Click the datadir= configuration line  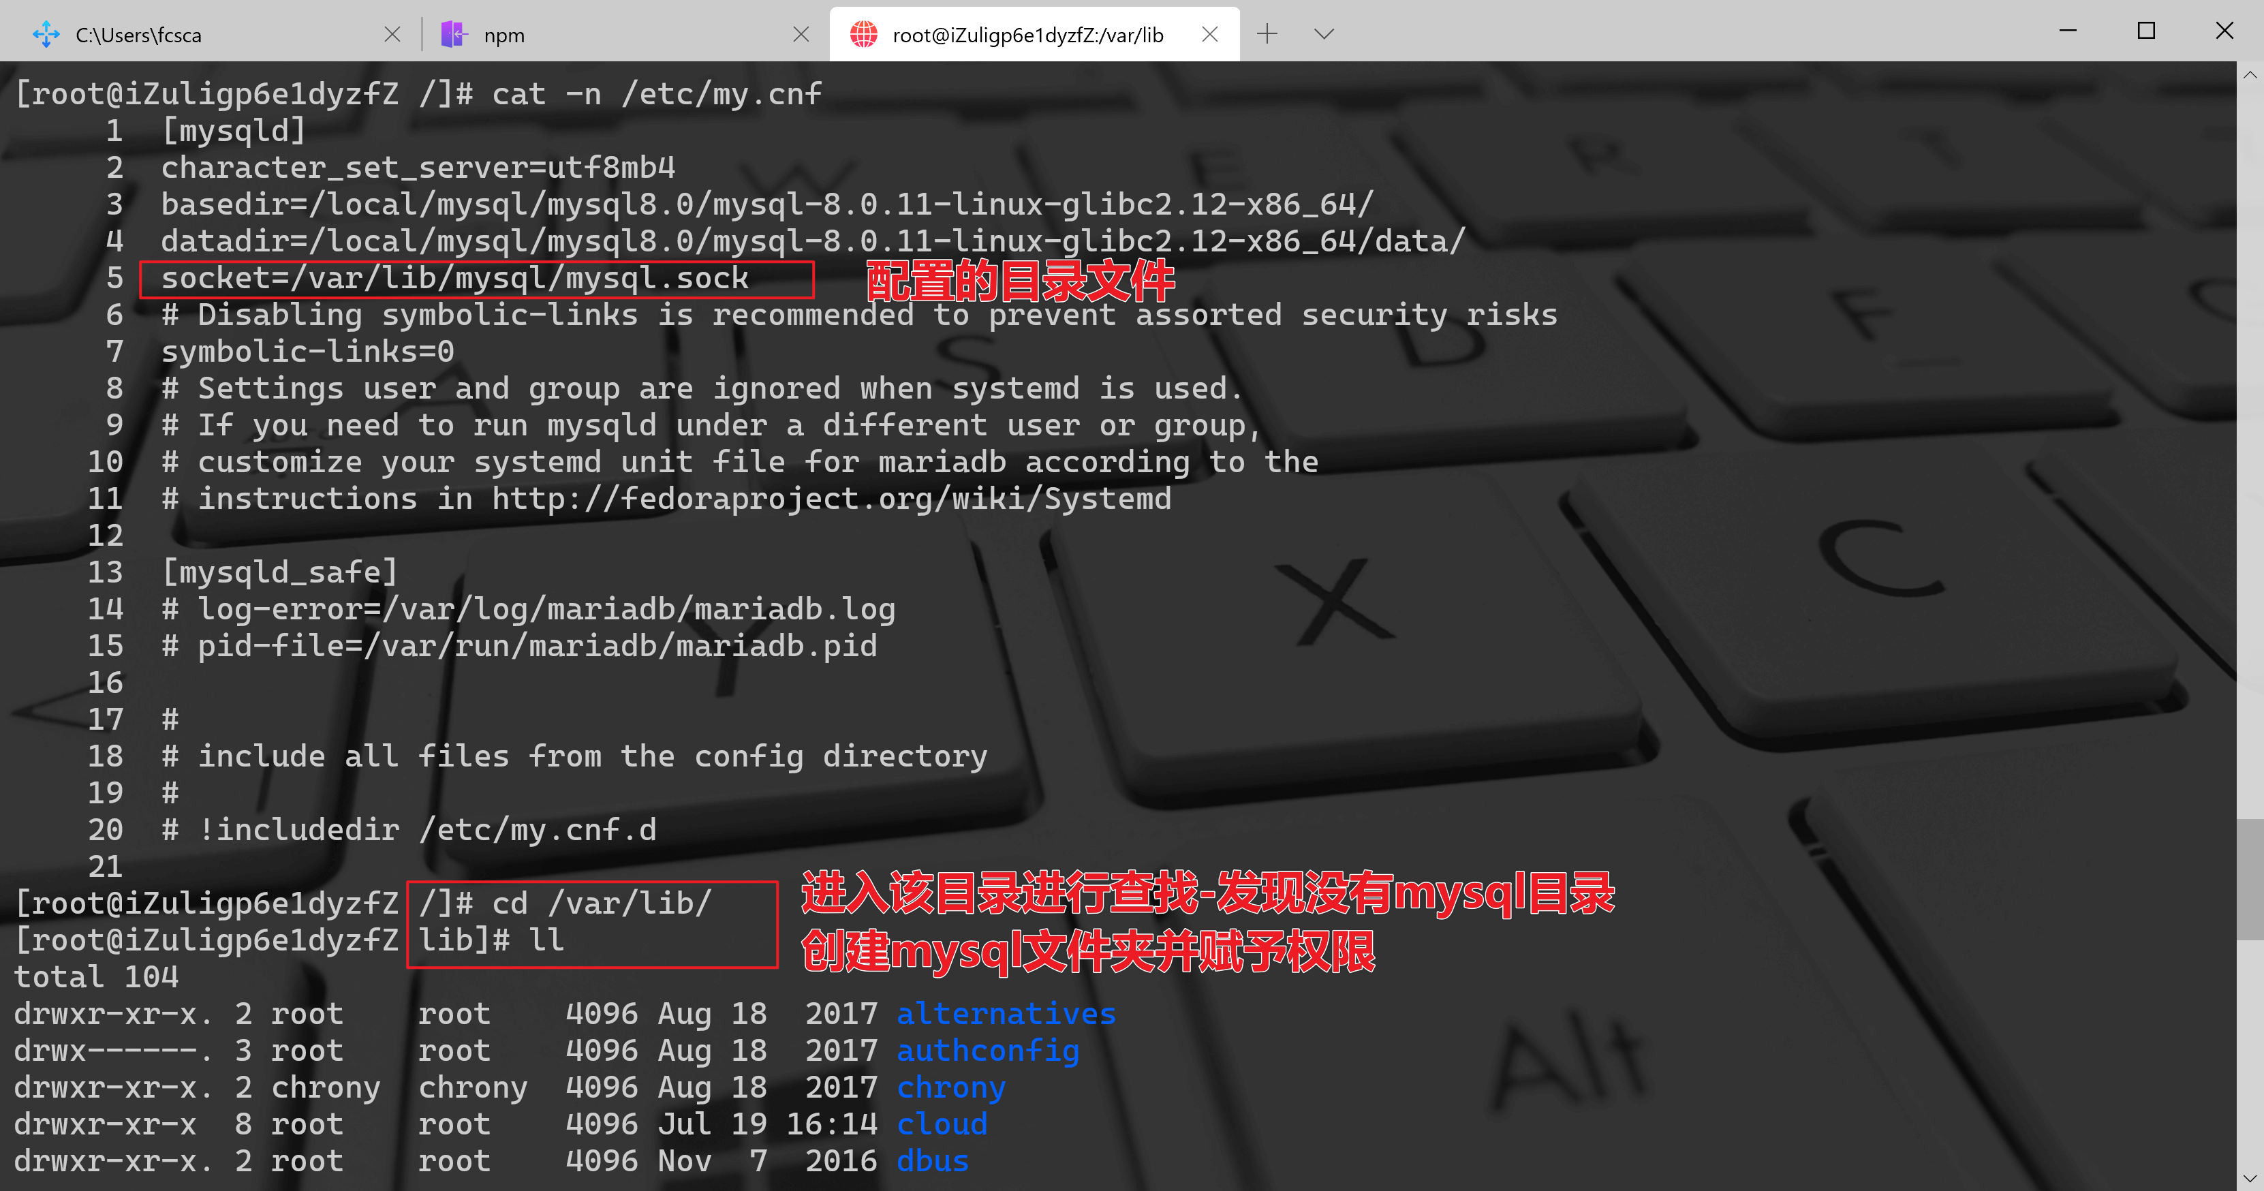click(813, 242)
